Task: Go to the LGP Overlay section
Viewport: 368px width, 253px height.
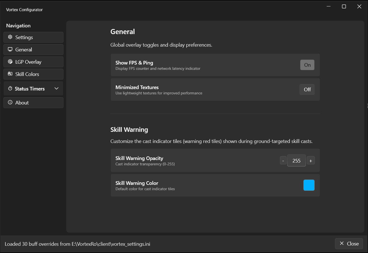Action: coord(34,62)
